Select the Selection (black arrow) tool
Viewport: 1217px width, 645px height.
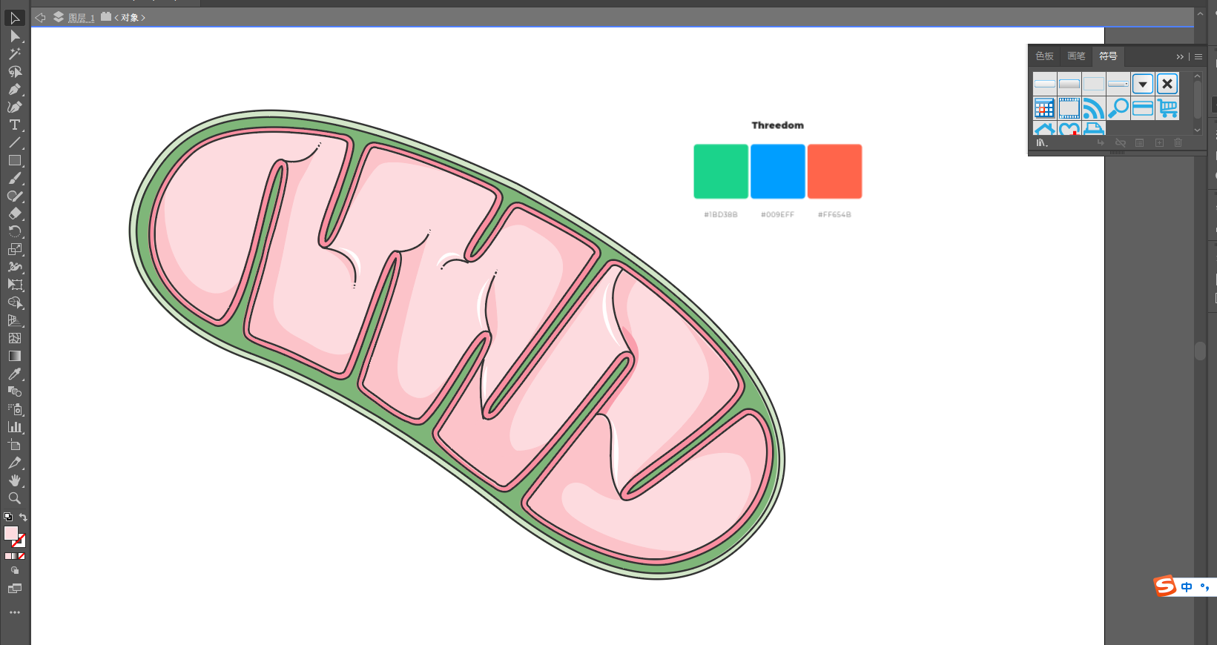coord(15,18)
